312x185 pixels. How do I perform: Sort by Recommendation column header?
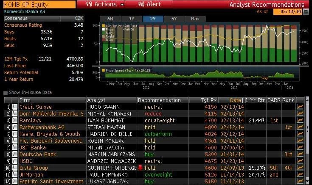click(x=163, y=100)
